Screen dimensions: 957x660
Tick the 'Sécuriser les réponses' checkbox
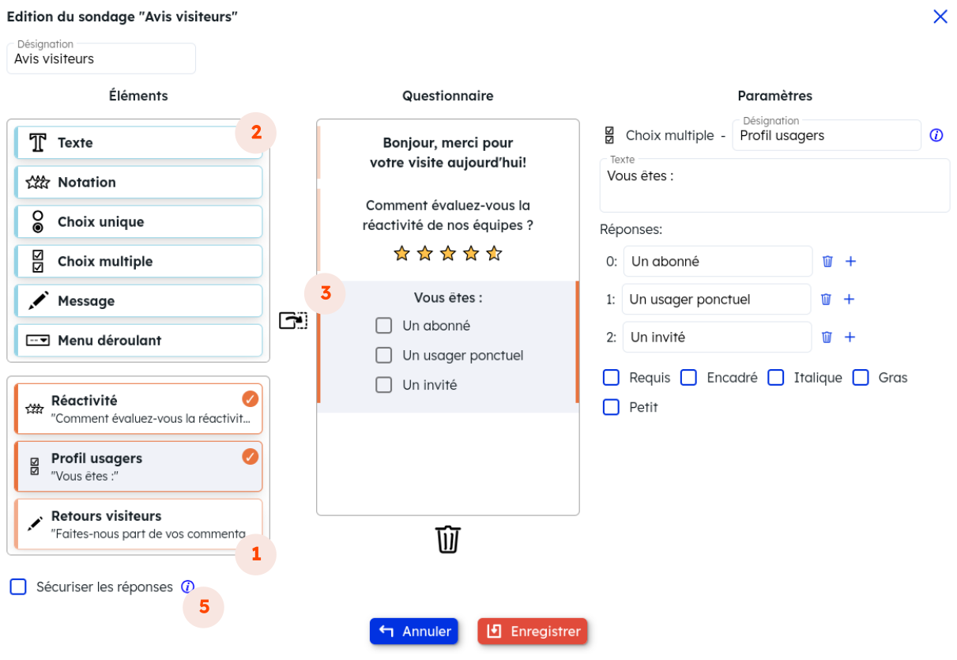(18, 587)
